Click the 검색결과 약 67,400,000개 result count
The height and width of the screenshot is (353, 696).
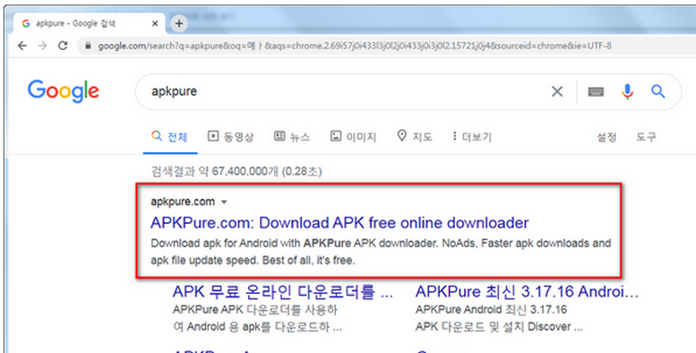coord(236,171)
